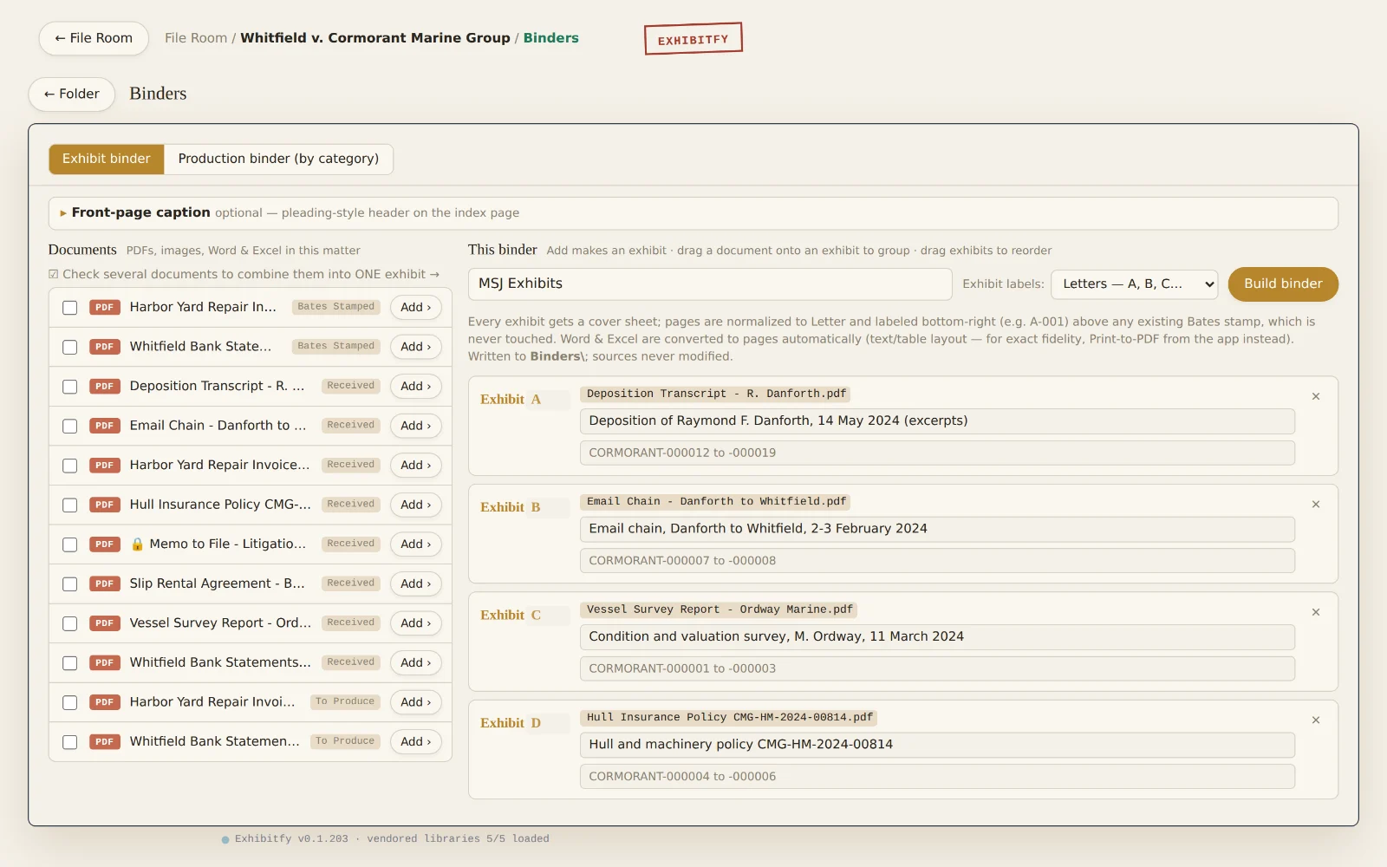Edit Exhibit A Bates range field
This screenshot has height=867, width=1387.
pyautogui.click(x=937, y=453)
